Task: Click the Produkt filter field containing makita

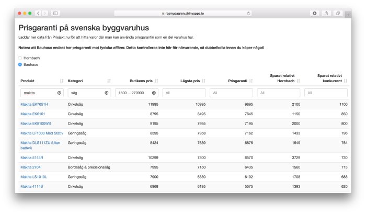Action: pyautogui.click(x=42, y=93)
